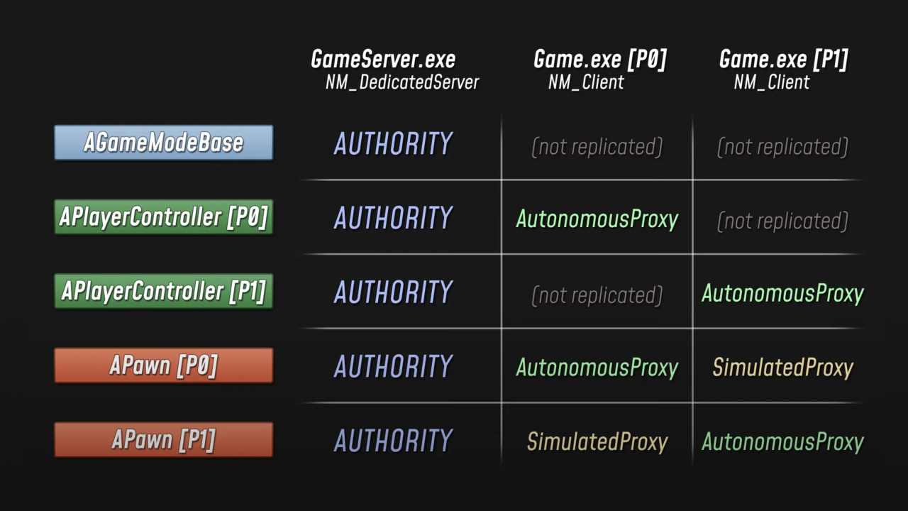This screenshot has width=908, height=511.
Task: Select the green APlayerController [P1] label
Action: click(163, 291)
